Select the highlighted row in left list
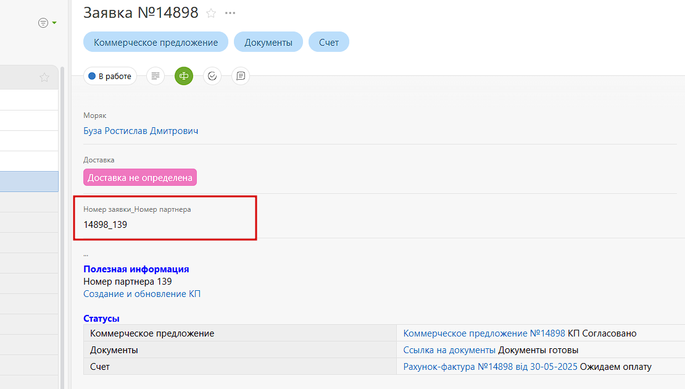The image size is (685, 389). point(29,182)
